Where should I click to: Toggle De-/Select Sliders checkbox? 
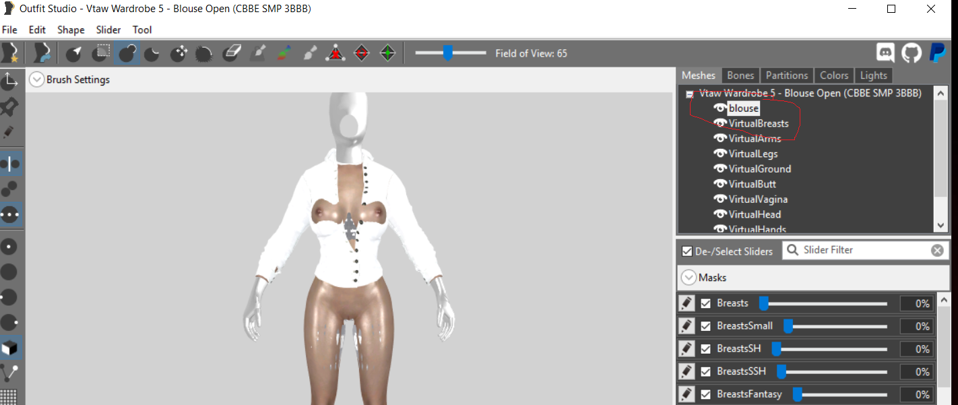[x=687, y=251]
